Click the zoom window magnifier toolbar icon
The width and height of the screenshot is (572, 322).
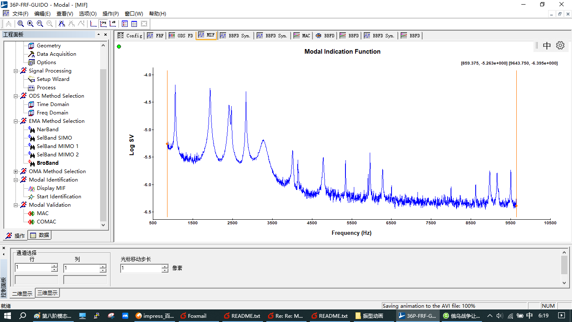point(21,24)
